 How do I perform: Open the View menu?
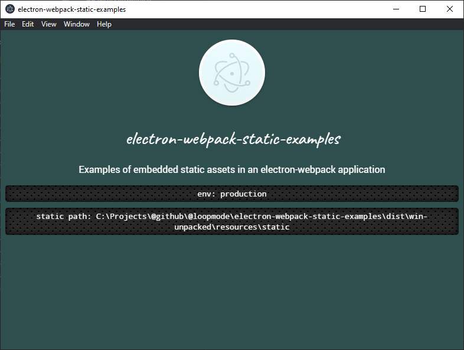(x=48, y=24)
